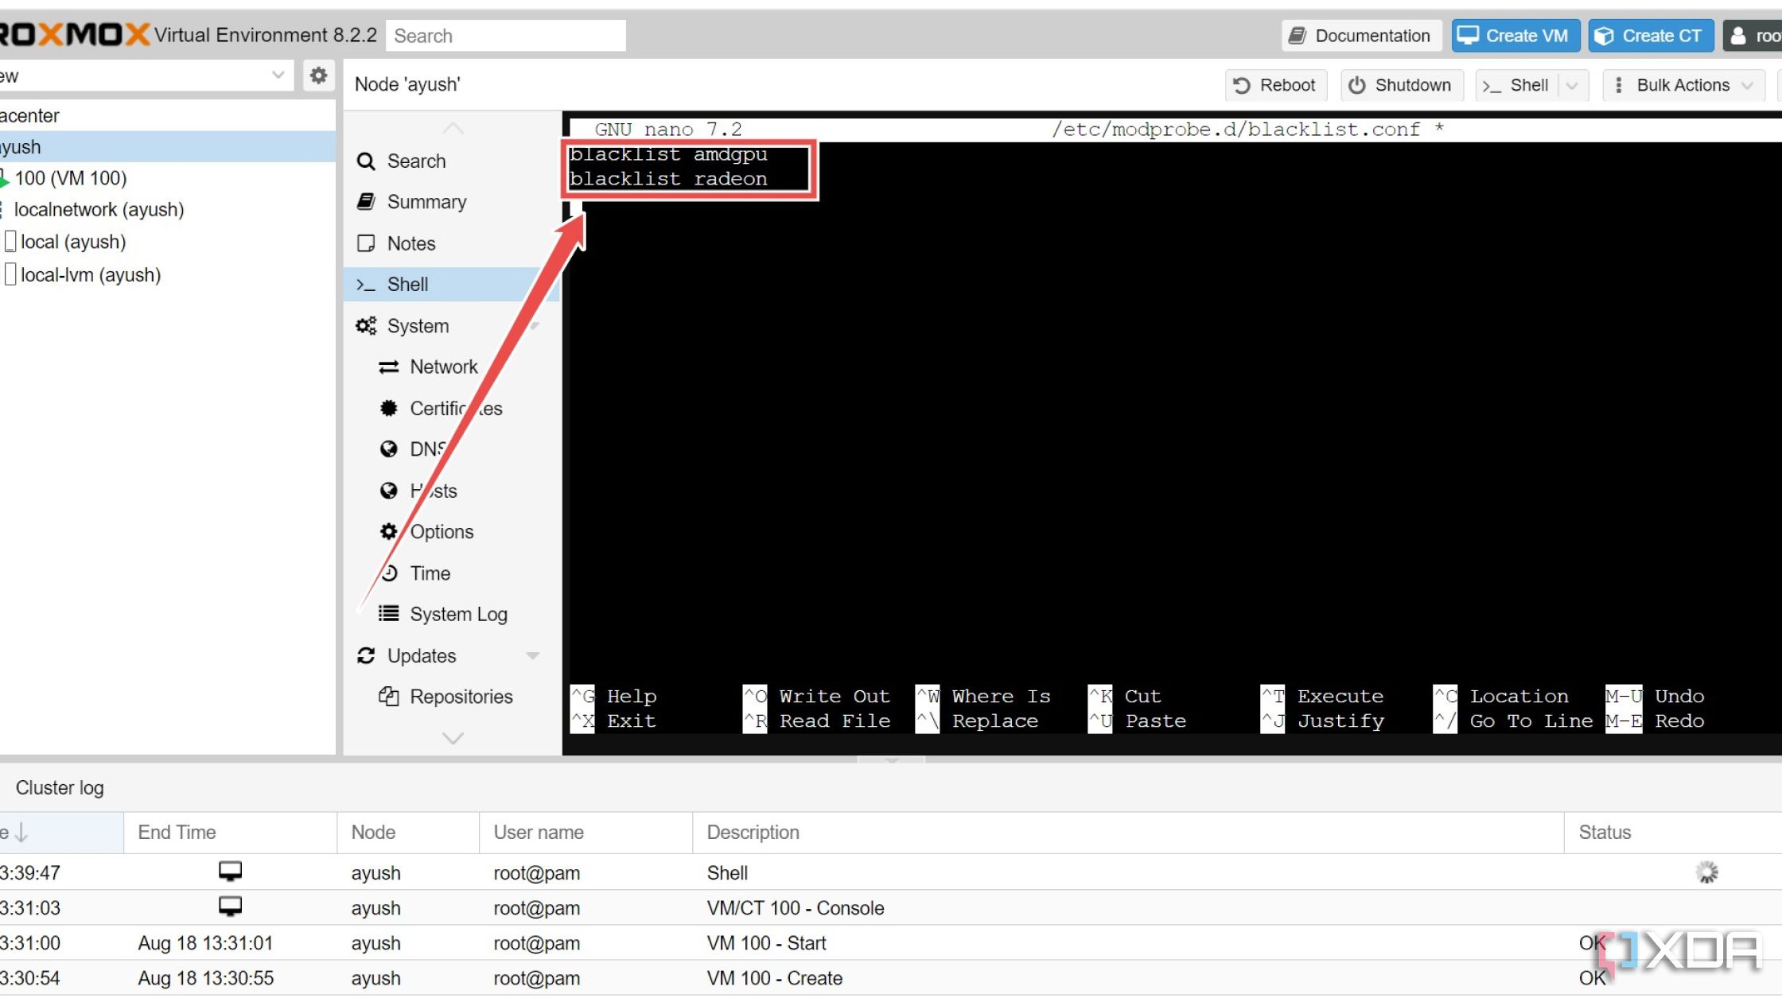Select the Notes menu item
Viewport: 1782px width, 1002px height.
click(411, 243)
